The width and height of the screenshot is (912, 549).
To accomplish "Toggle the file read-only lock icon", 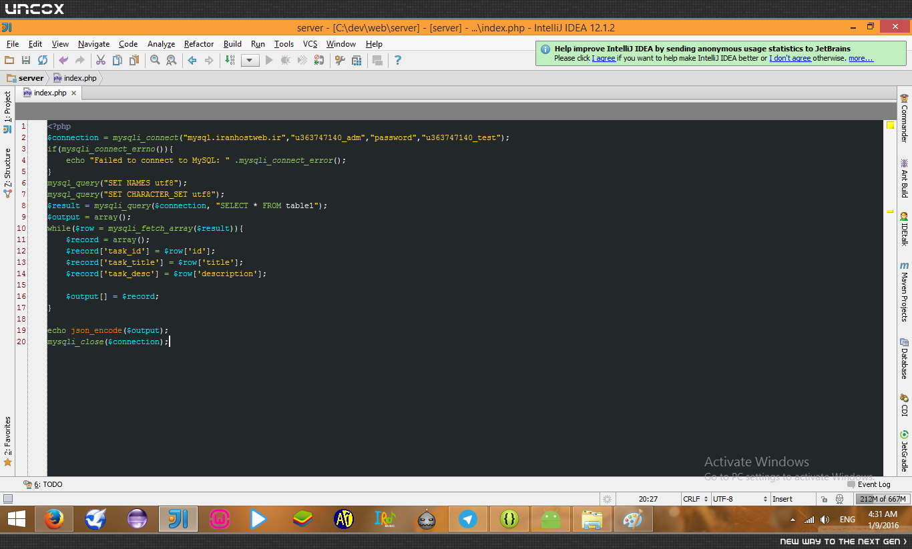I will point(825,499).
